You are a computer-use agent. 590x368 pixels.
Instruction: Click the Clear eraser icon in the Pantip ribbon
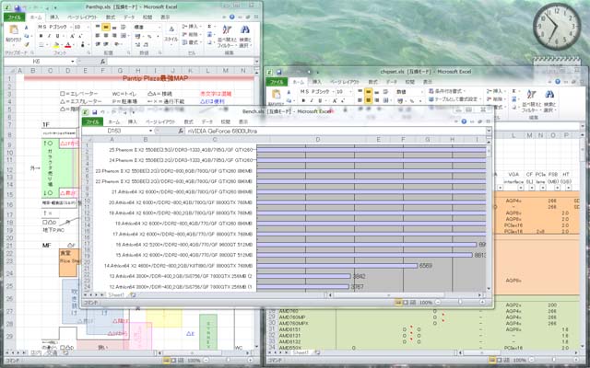click(x=209, y=43)
